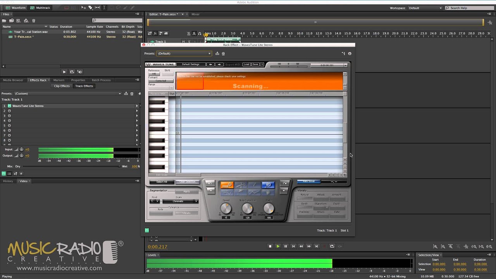Click the Load button in Waves Tune
This screenshot has height=279, width=496.
tap(246, 64)
